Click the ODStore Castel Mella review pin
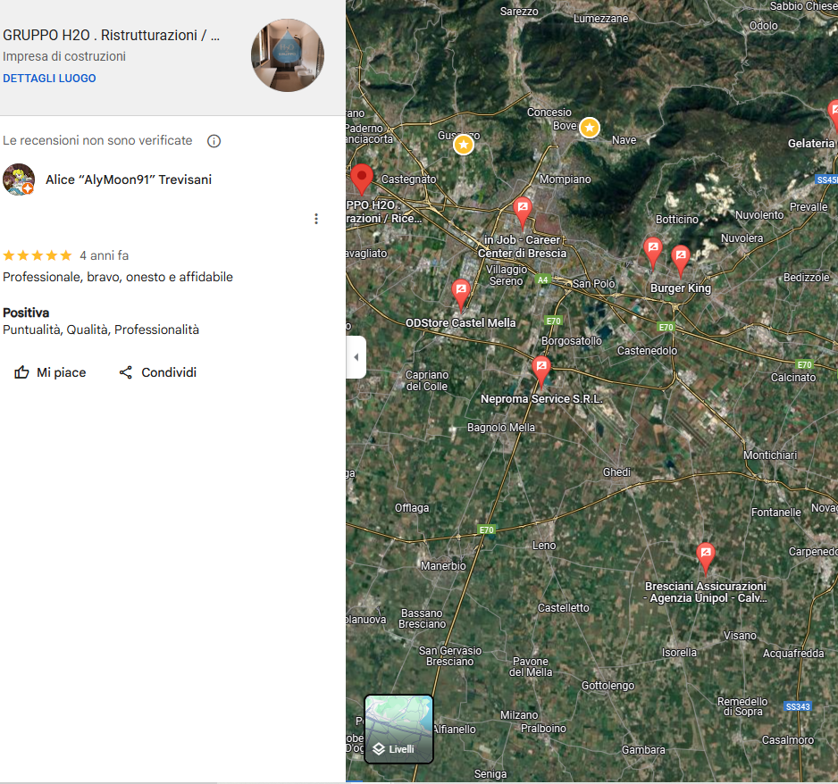The image size is (838, 784). tap(461, 295)
